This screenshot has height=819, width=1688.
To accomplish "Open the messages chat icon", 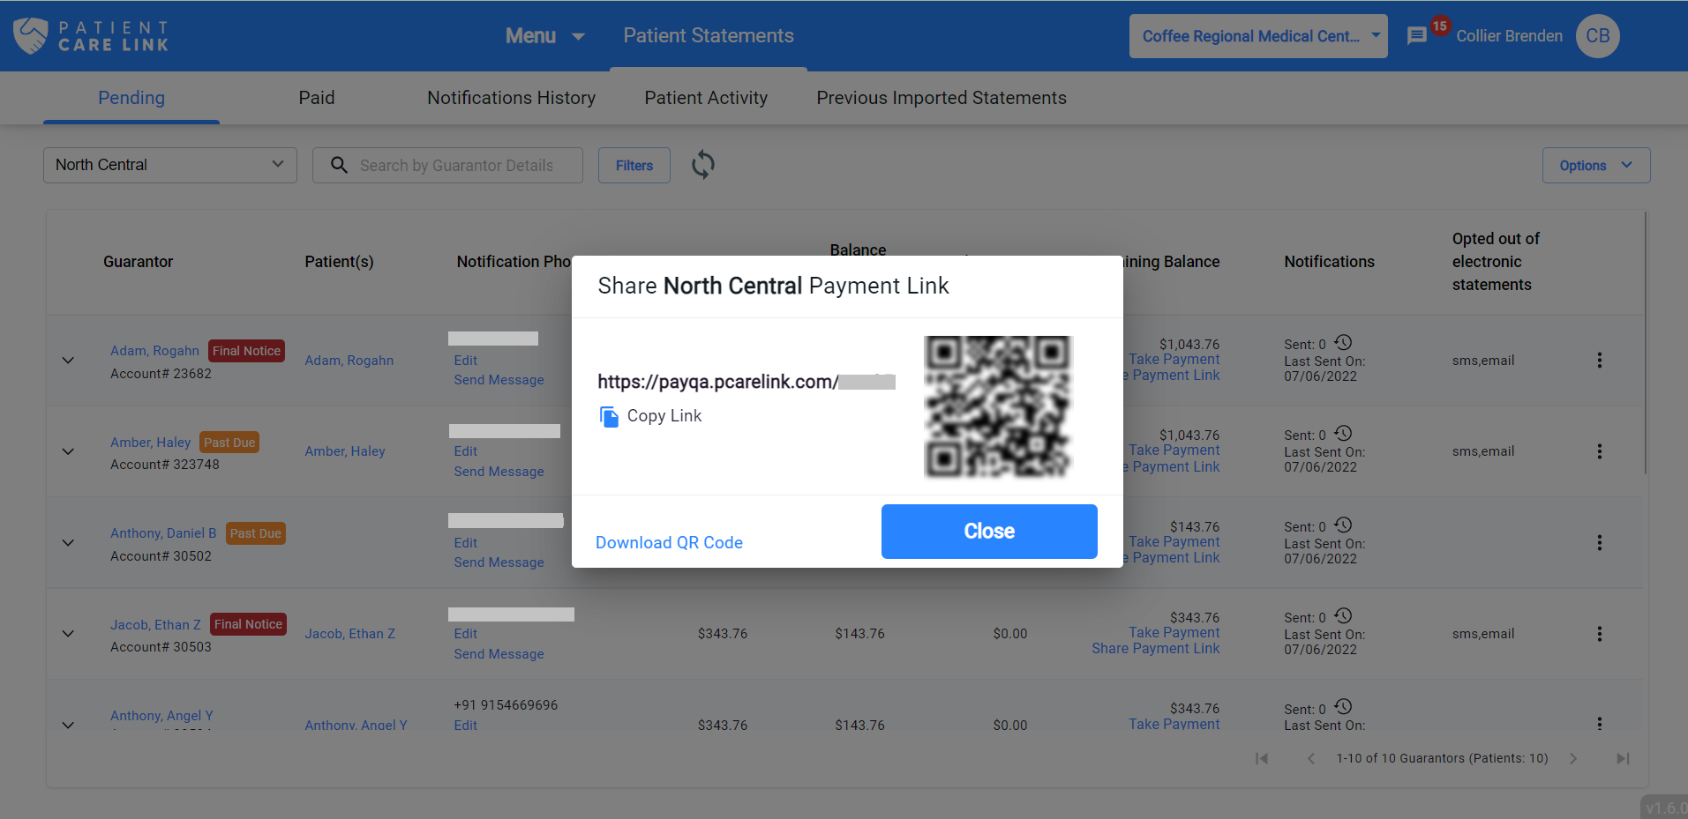I will pyautogui.click(x=1417, y=36).
